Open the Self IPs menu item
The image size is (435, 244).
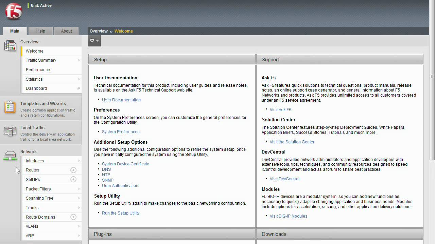pyautogui.click(x=51, y=180)
